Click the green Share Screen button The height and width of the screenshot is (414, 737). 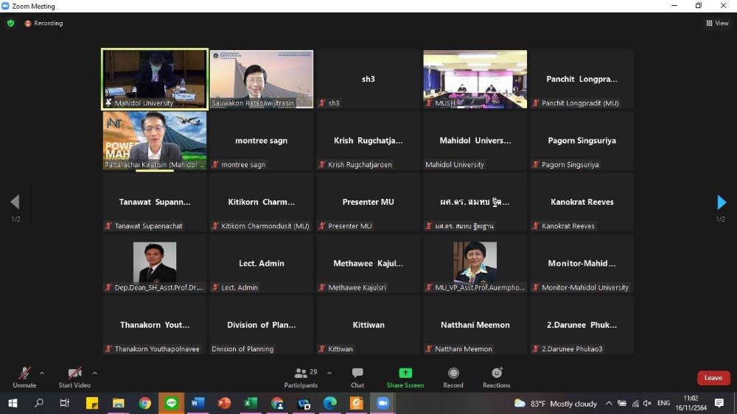(405, 378)
